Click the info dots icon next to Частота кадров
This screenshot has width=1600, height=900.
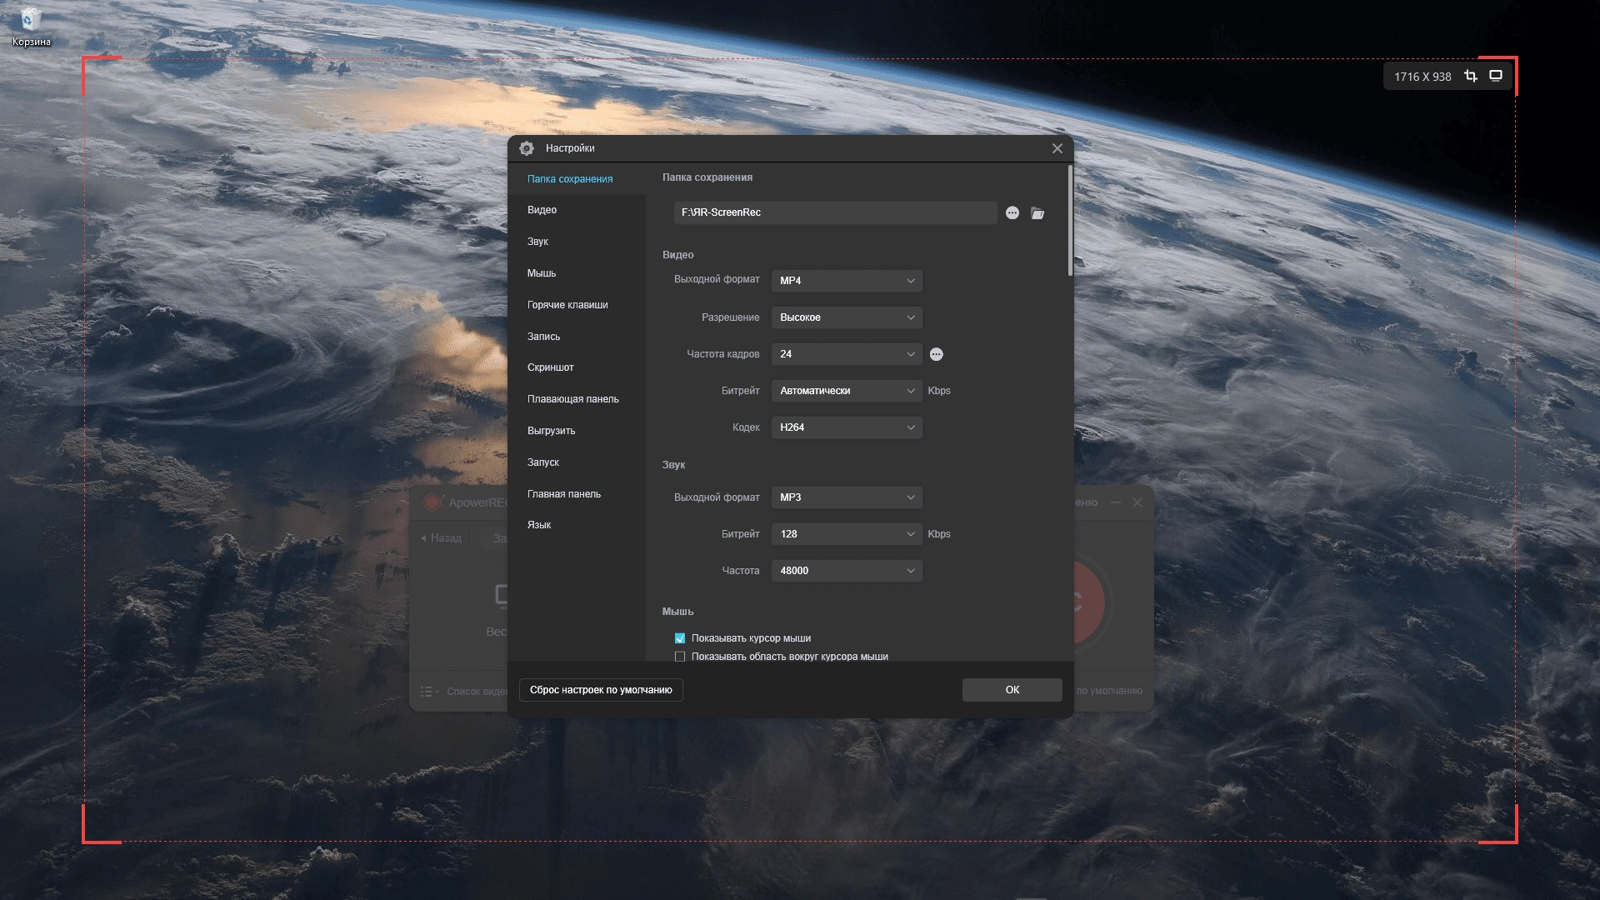point(937,354)
